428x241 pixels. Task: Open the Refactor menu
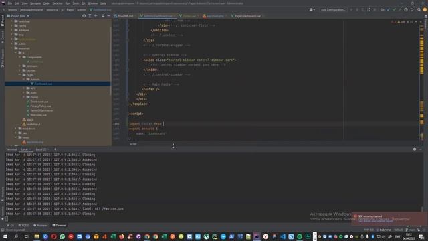pyautogui.click(x=58, y=3)
